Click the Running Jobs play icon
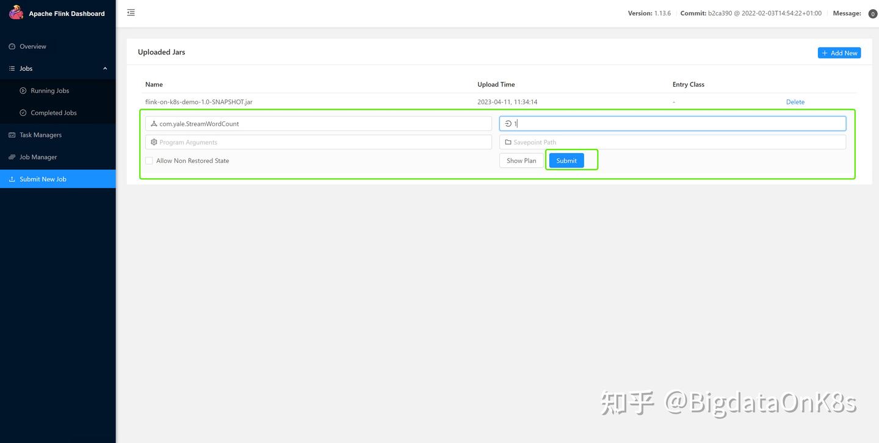Screen dimensions: 879x443 tap(22, 90)
